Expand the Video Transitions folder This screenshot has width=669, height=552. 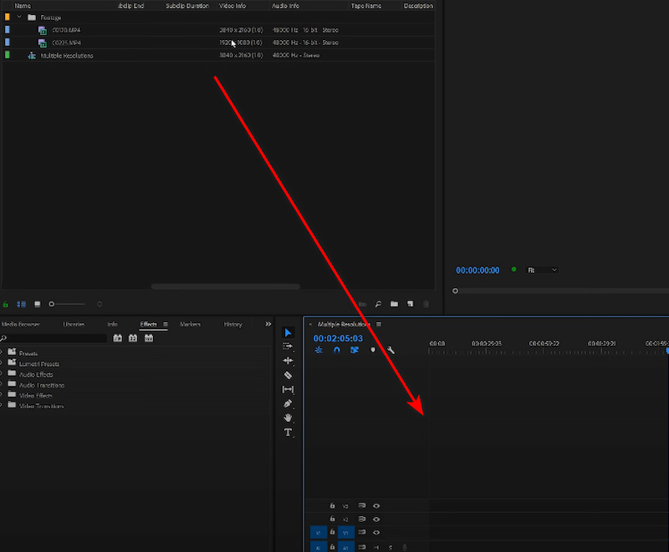coord(2,405)
